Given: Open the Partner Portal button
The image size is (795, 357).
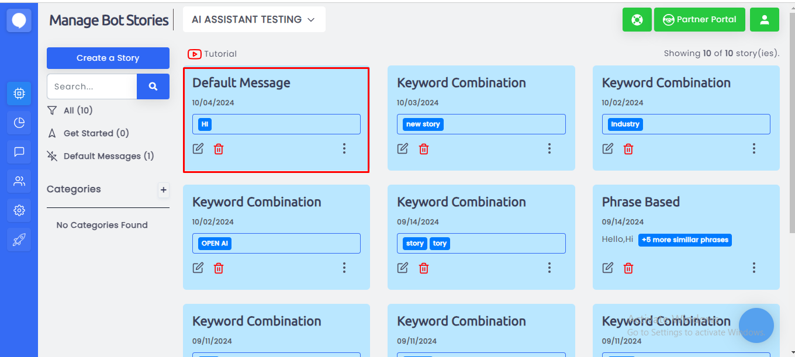Looking at the screenshot, I should (x=700, y=20).
